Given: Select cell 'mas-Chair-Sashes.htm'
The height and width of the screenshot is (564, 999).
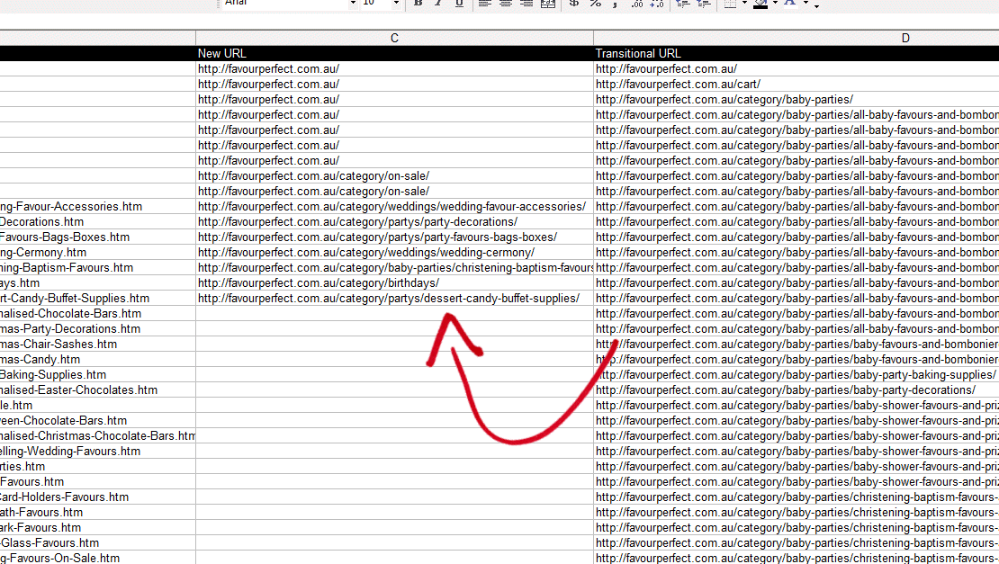Looking at the screenshot, I should click(x=97, y=344).
